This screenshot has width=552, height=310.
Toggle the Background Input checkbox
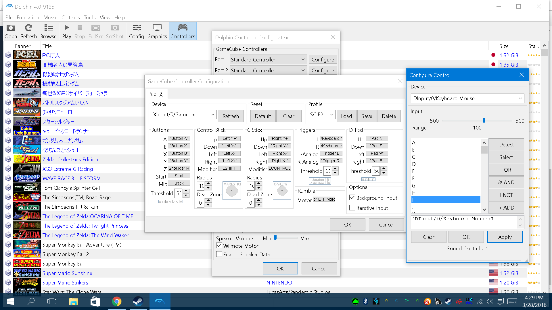coord(352,198)
